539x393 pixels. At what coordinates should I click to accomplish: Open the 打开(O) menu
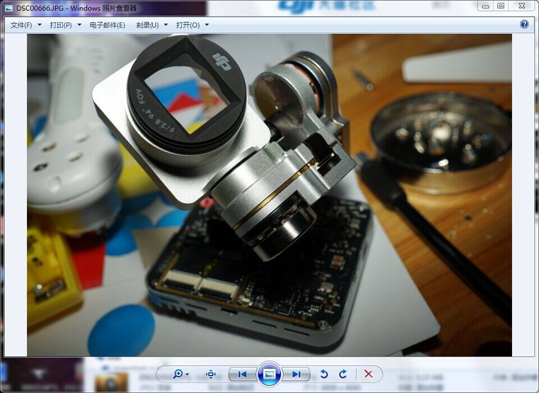[x=188, y=25]
